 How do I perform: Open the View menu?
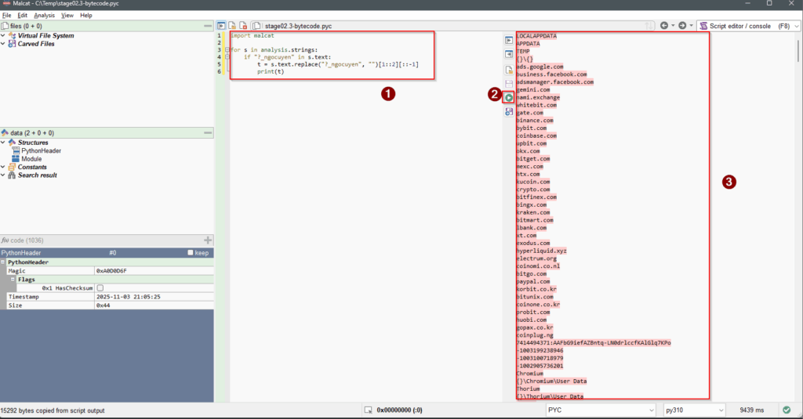pos(67,15)
